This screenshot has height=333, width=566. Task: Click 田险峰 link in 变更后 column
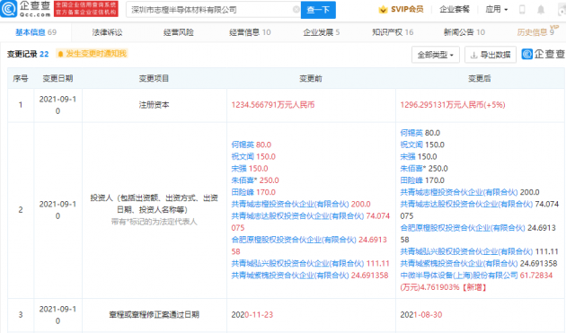(411, 180)
